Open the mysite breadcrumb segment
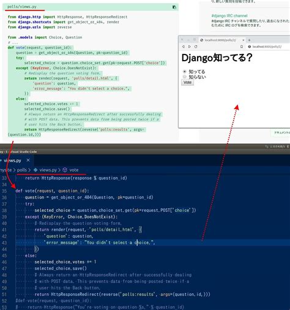290x310 pixels. click(x=6, y=170)
